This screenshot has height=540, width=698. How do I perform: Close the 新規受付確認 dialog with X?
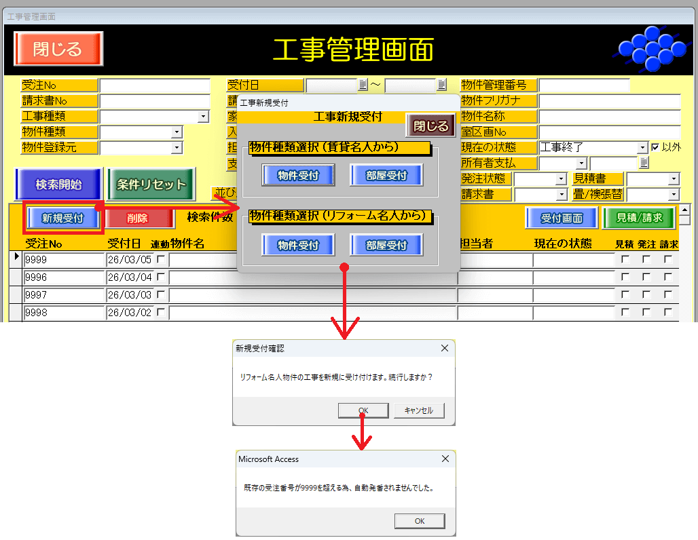[445, 348]
